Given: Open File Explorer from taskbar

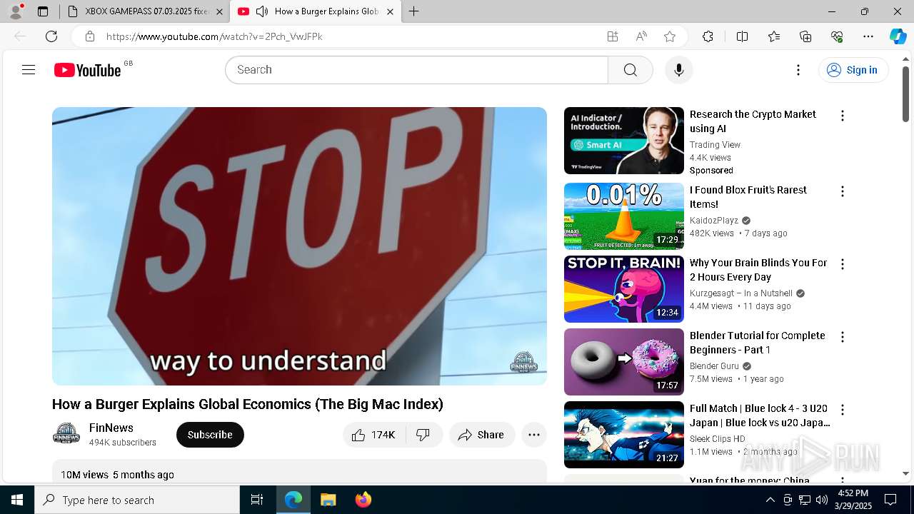Looking at the screenshot, I should pos(328,500).
